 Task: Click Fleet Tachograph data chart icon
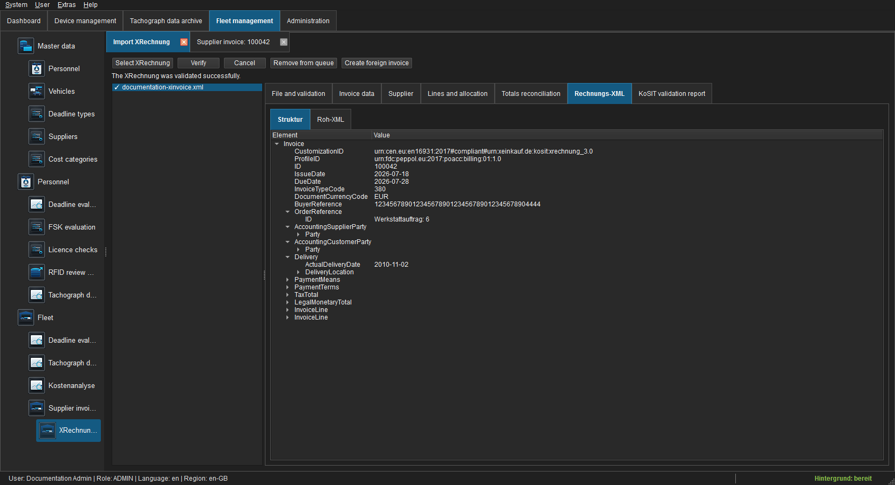tap(37, 363)
